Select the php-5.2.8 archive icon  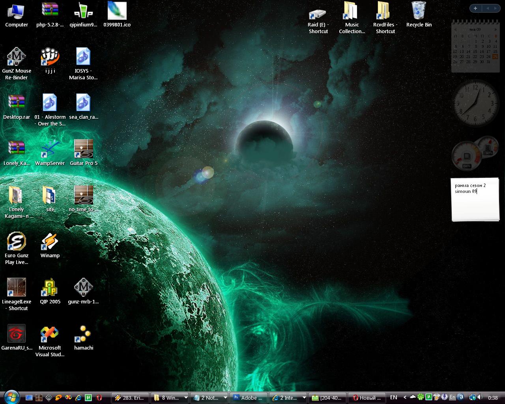click(x=50, y=15)
